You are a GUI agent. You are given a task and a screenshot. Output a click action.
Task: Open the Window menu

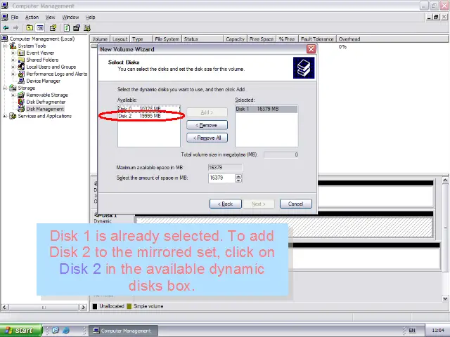pyautogui.click(x=70, y=17)
